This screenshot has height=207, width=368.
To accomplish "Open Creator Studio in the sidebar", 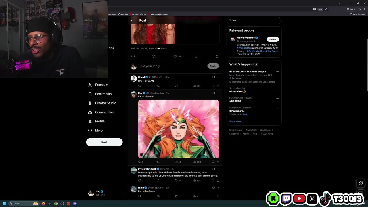I will [102, 103].
